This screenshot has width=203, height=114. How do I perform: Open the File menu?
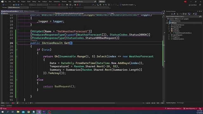coord(6,2)
